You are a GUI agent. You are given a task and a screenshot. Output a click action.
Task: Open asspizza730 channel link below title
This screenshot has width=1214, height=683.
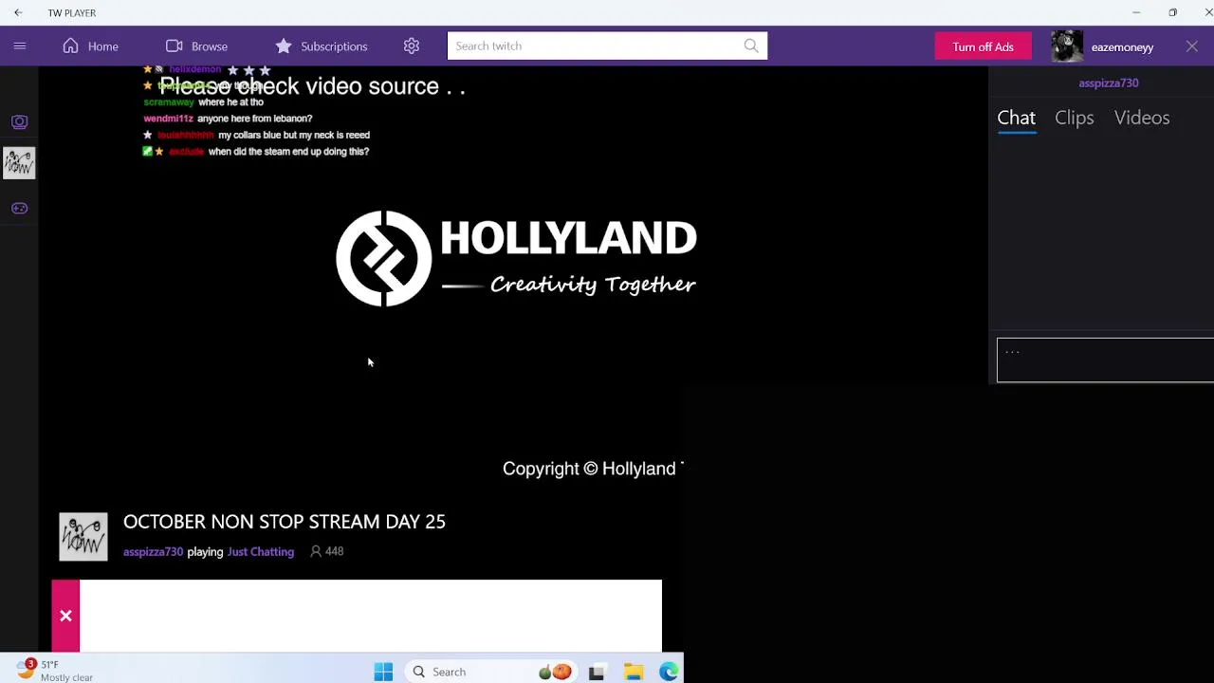coord(153,551)
